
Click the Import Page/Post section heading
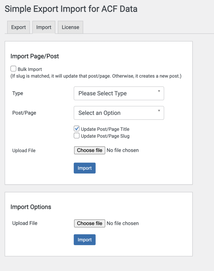coord(34,56)
